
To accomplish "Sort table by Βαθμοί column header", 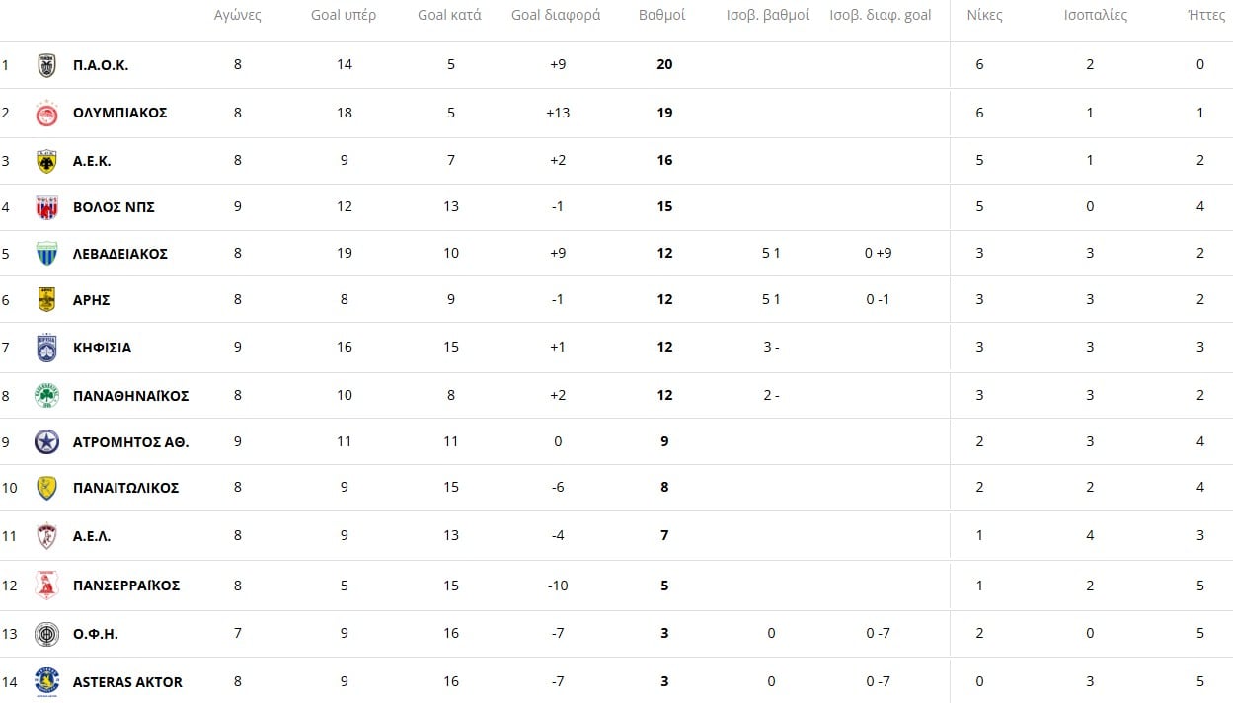I will point(662,15).
